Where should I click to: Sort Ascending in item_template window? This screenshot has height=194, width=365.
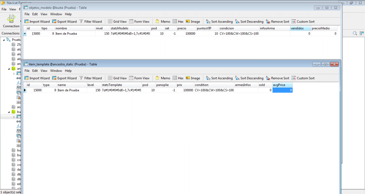(219, 78)
